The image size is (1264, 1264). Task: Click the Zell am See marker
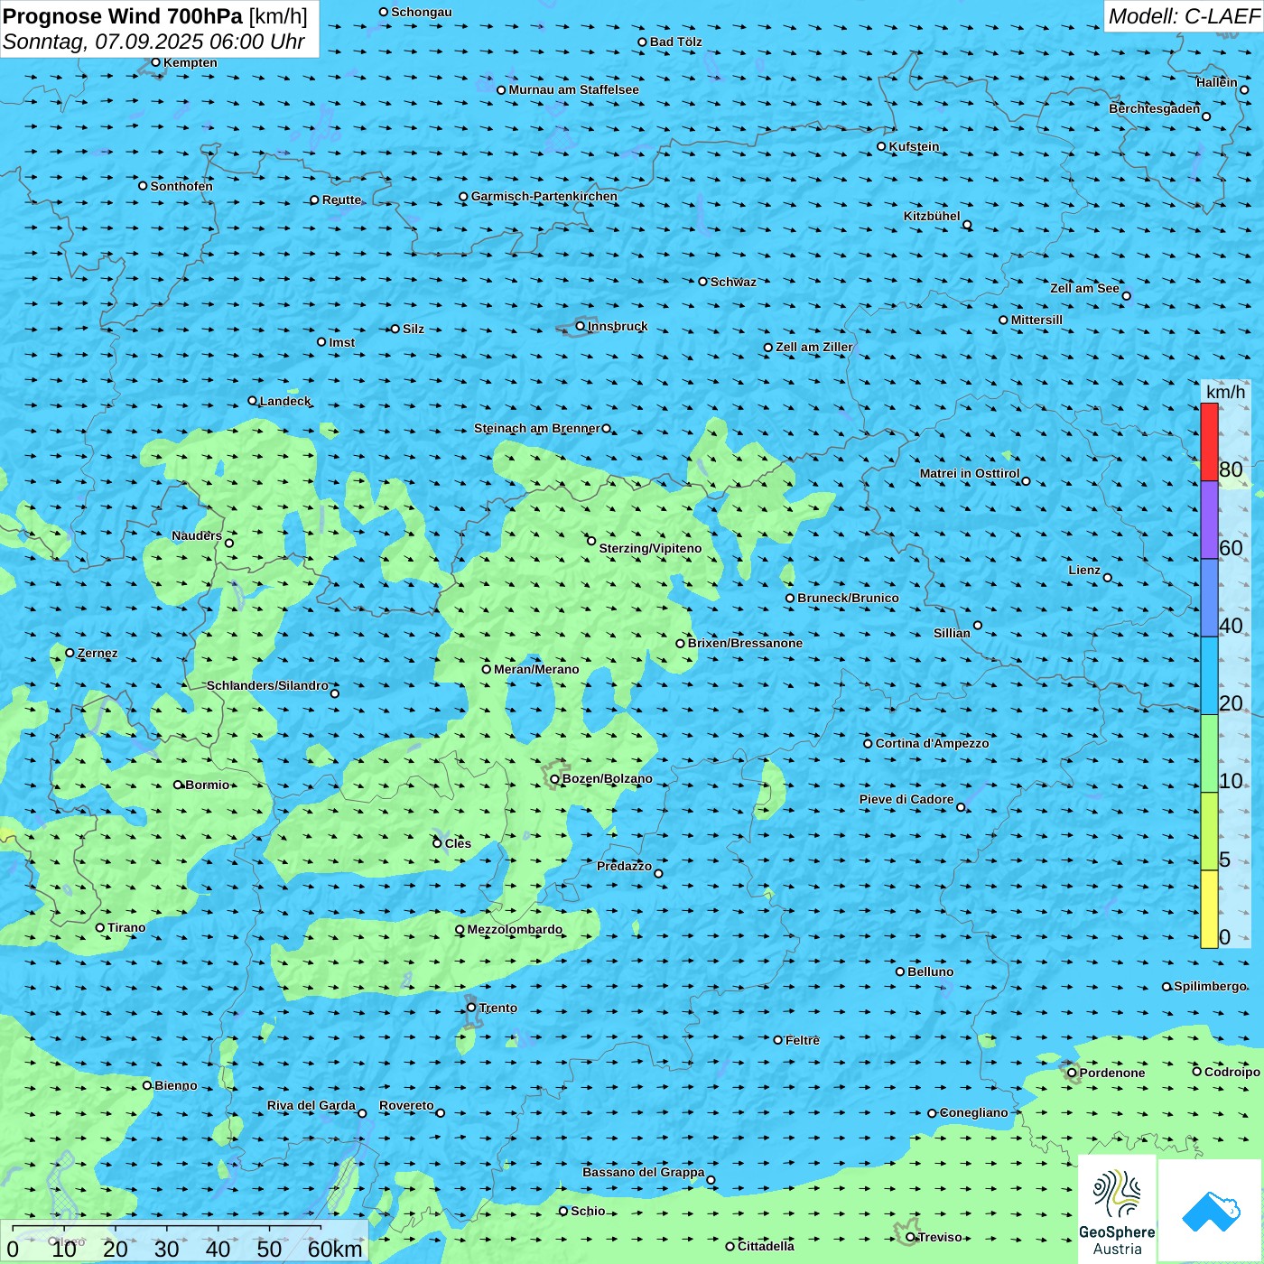1126,295
